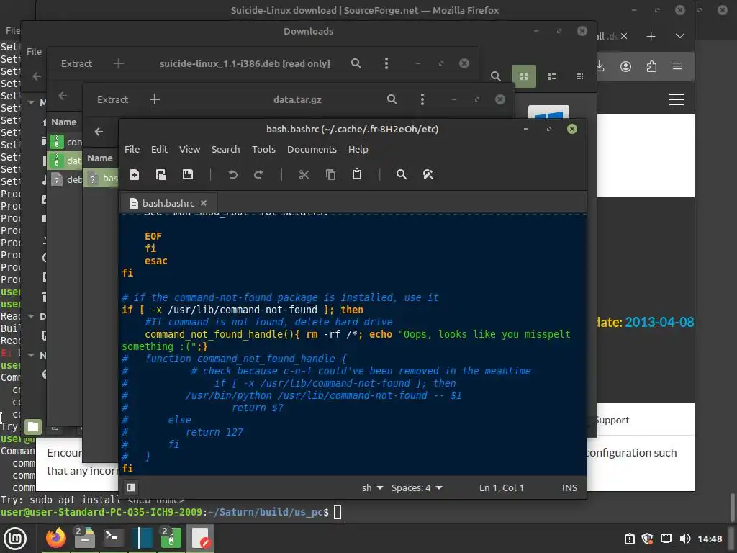This screenshot has height=553, width=737.
Task: Toggle the INS insert mode indicator
Action: (x=569, y=487)
